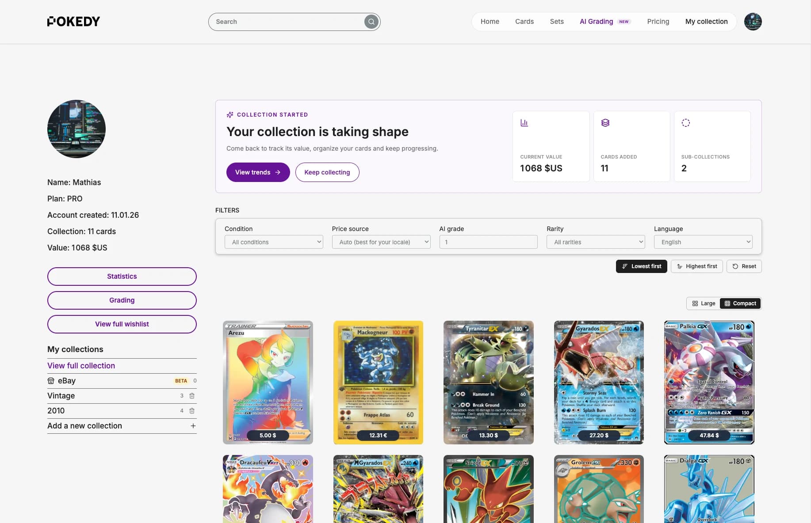
Task: Click the BETA badge on eBay row
Action: (x=181, y=381)
